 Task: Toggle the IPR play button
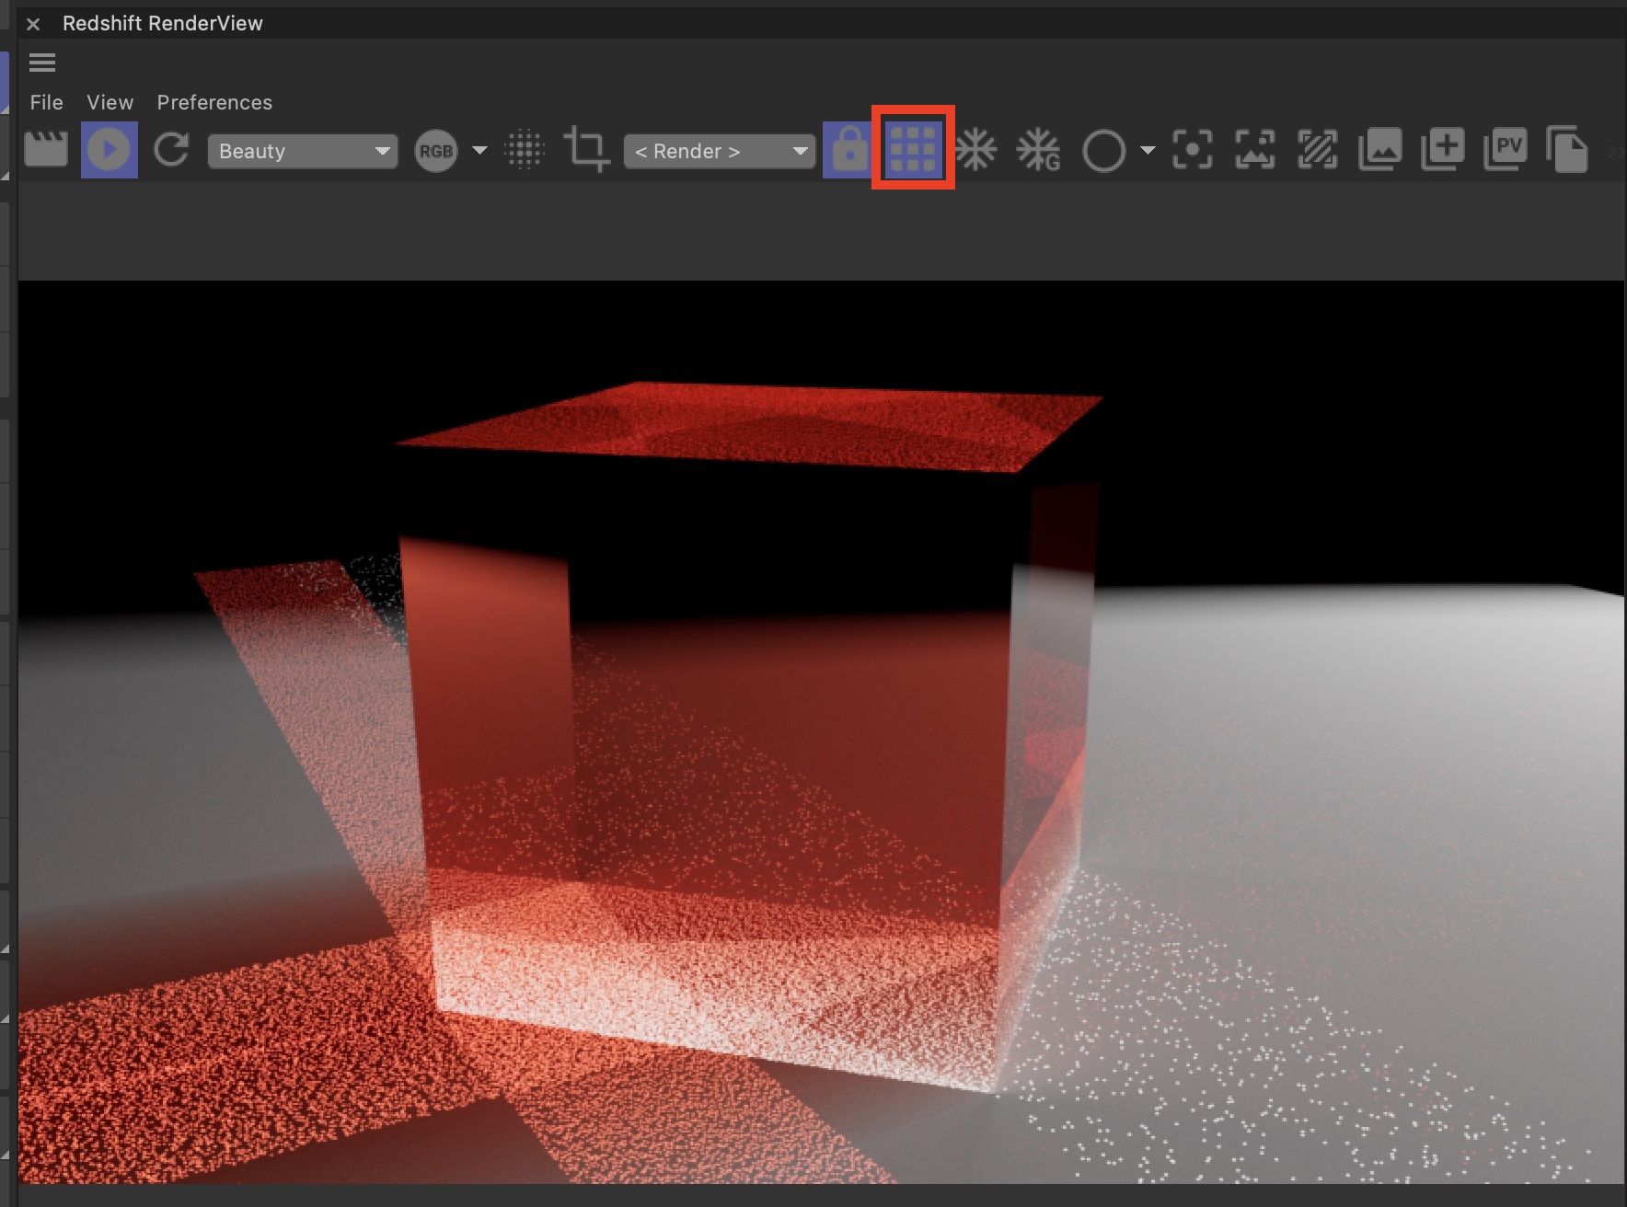point(110,150)
